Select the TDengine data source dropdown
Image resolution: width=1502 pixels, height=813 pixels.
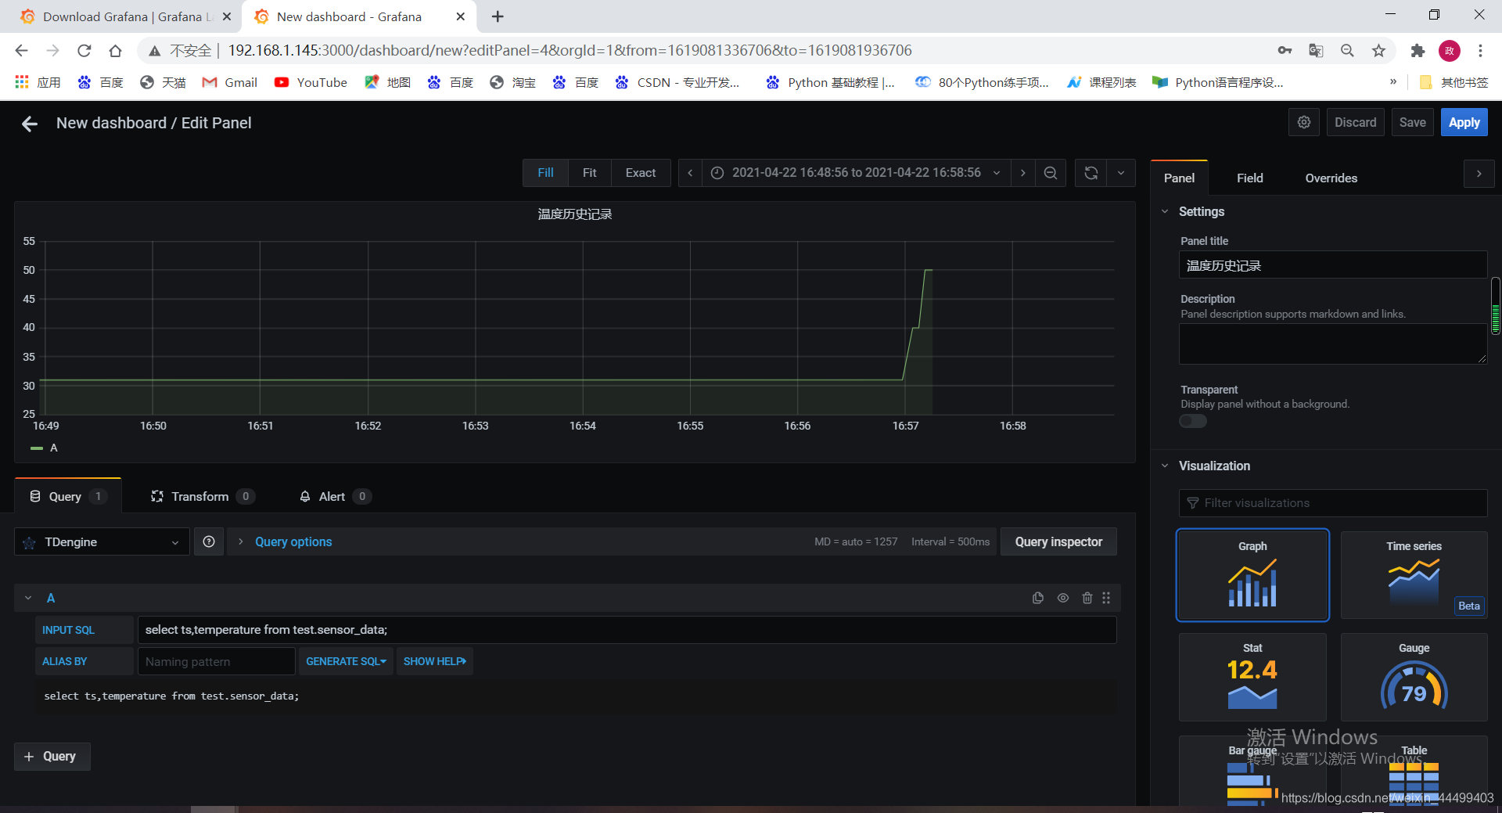click(102, 541)
